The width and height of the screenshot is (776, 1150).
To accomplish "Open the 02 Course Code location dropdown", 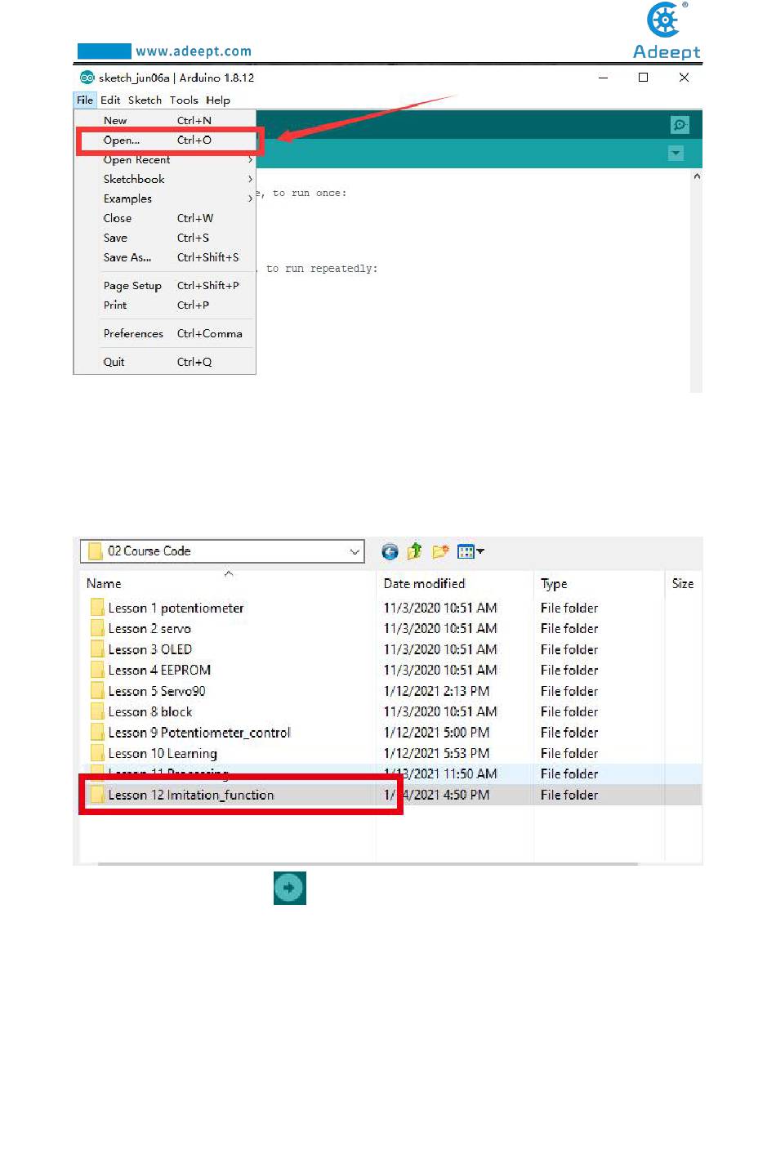I will tap(355, 551).
